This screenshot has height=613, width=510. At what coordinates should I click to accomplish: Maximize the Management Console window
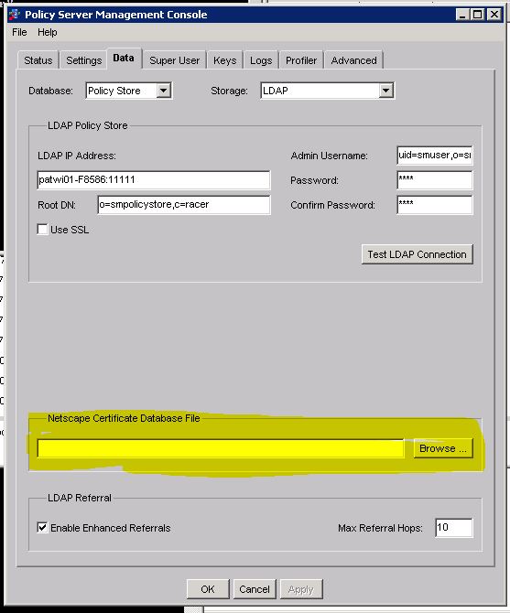point(478,15)
